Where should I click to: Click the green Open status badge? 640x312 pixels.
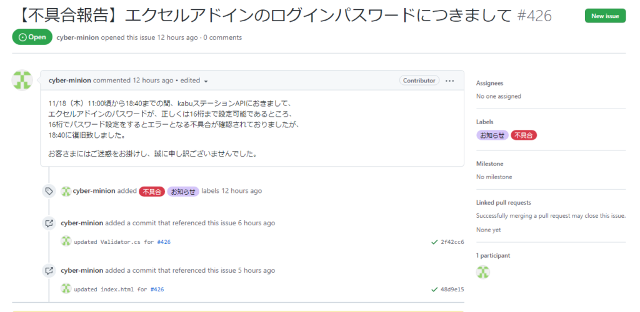tap(32, 37)
